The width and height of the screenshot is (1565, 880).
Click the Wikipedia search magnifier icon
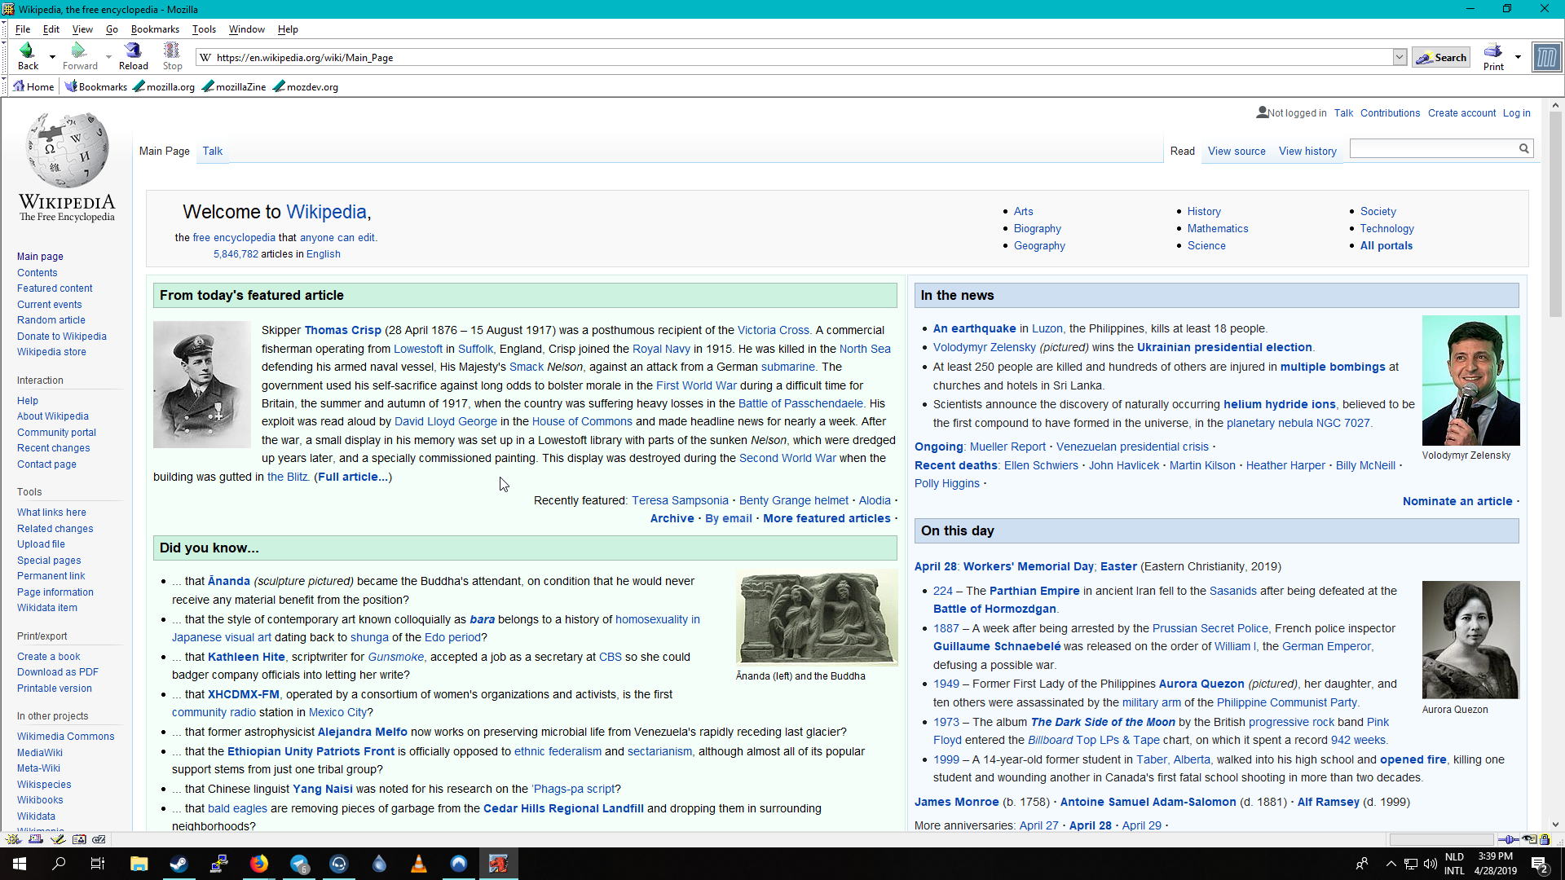pyautogui.click(x=1523, y=148)
